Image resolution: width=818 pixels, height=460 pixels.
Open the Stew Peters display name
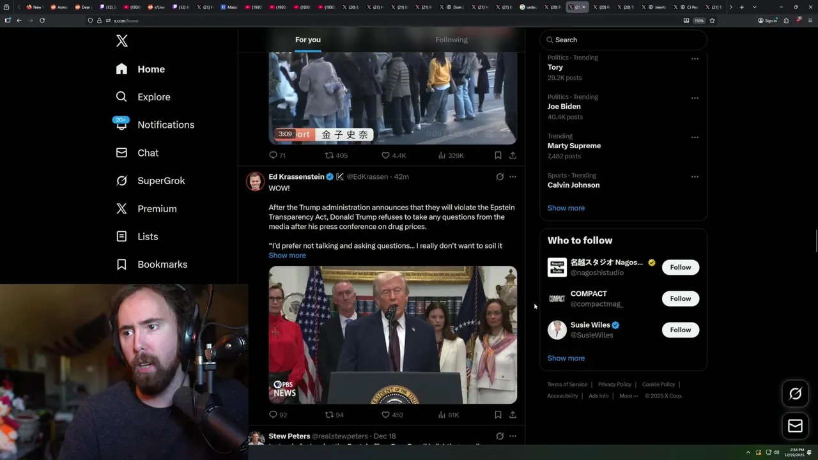(289, 436)
